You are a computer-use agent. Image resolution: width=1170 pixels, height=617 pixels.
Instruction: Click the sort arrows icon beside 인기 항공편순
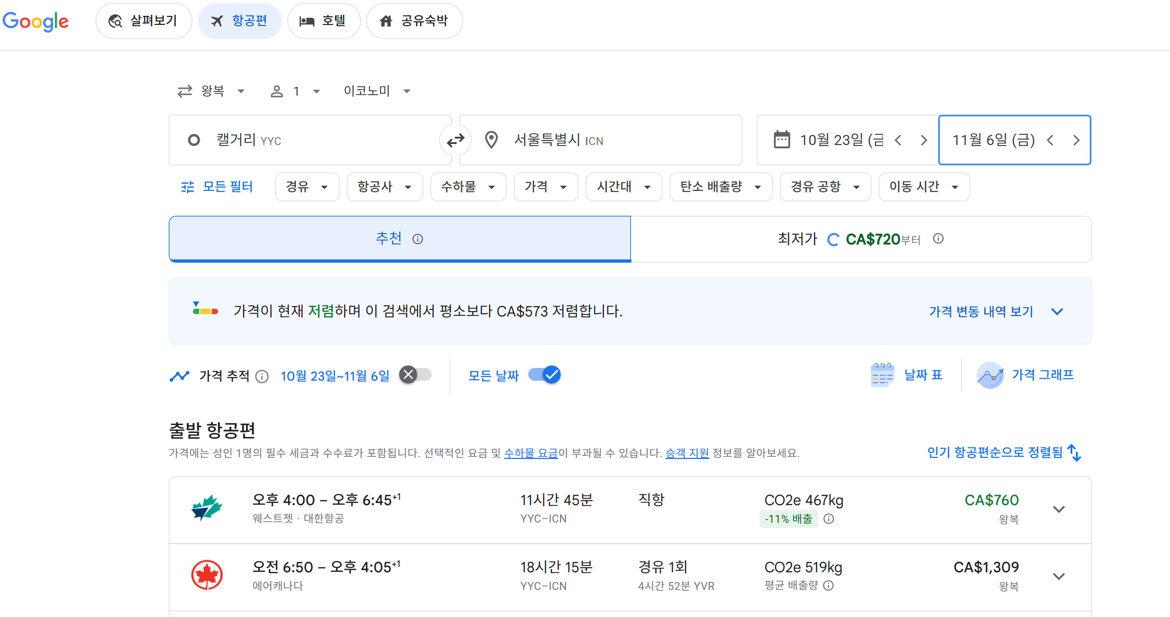click(x=1074, y=453)
